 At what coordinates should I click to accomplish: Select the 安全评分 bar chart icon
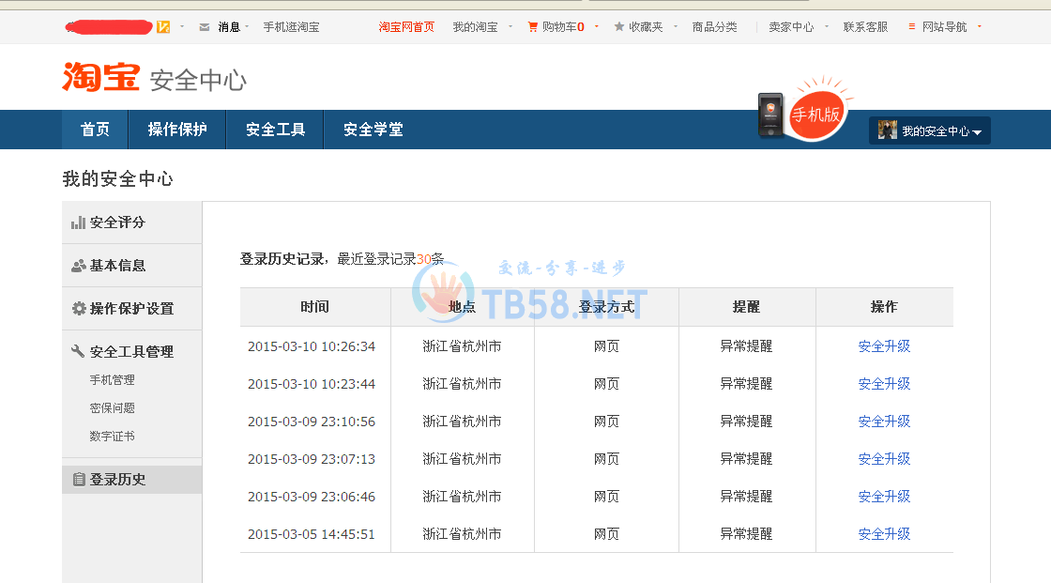(79, 222)
